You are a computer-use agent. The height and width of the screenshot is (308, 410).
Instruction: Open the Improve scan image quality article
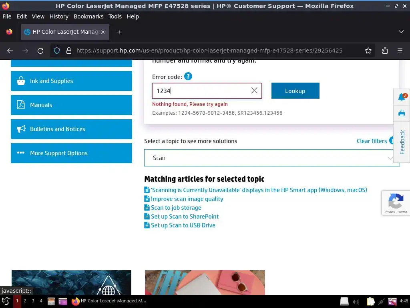(187, 199)
